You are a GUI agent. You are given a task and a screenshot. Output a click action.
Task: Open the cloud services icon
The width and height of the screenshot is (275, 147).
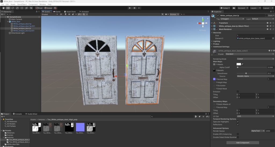(234, 8)
